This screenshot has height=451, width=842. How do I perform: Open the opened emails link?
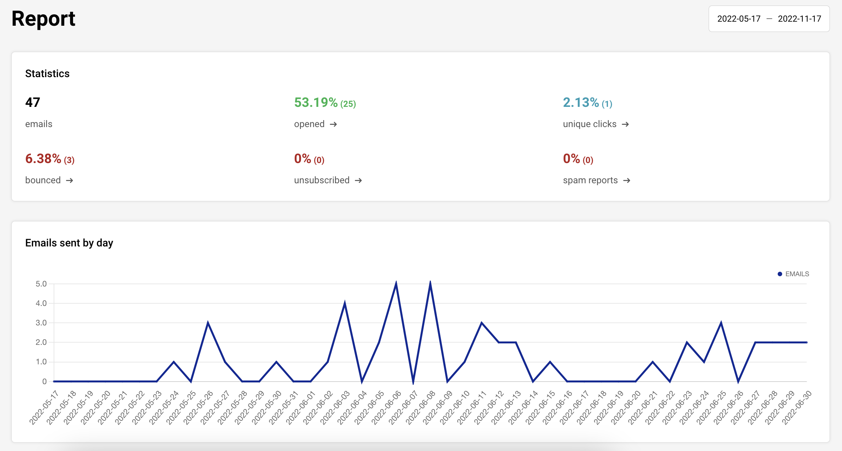tap(309, 124)
